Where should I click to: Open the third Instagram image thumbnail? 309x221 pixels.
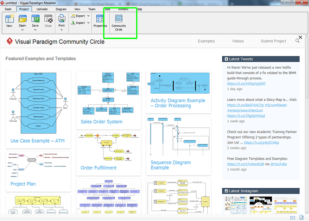286,205
